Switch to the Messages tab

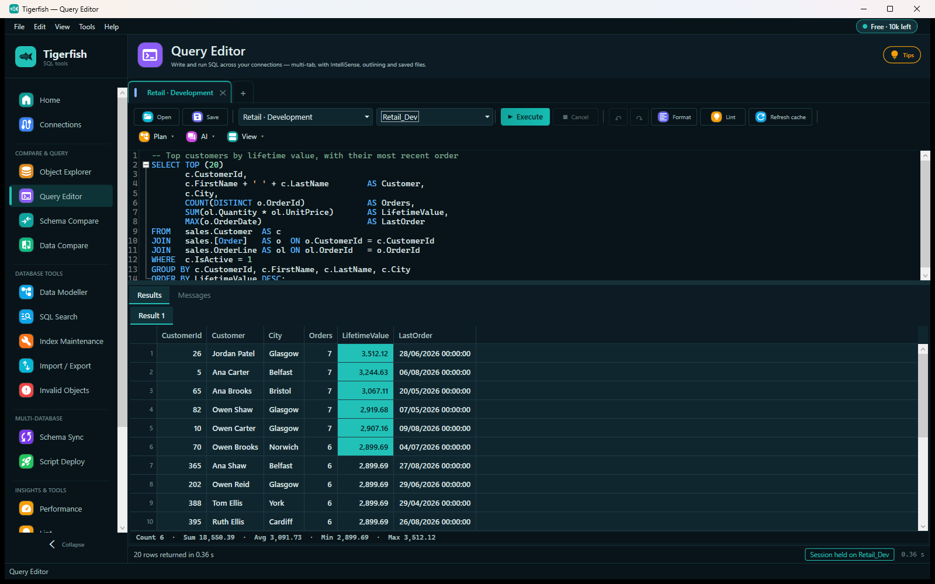194,296
